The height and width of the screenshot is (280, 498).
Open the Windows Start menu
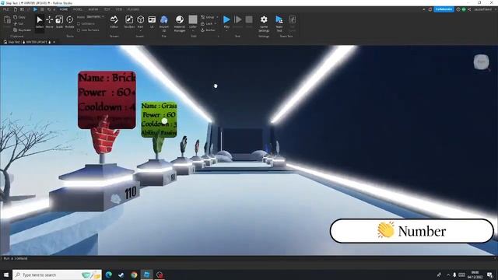(6, 275)
